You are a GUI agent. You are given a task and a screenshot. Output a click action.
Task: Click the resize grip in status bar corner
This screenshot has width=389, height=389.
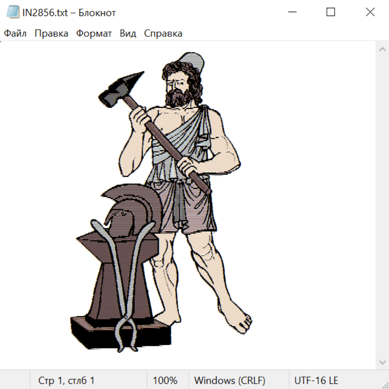click(385, 385)
